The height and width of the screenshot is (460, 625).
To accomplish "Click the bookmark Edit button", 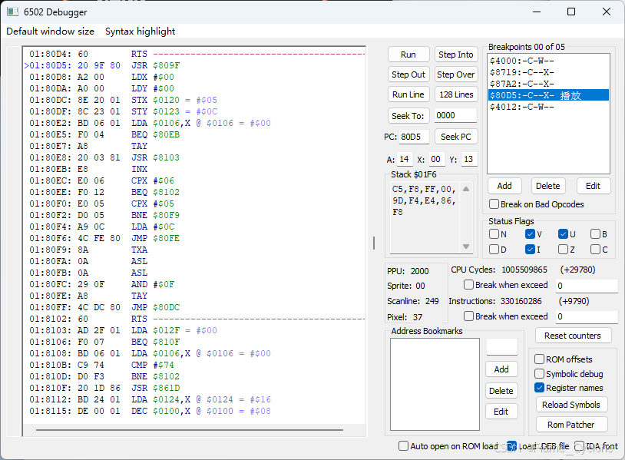I will 501,412.
